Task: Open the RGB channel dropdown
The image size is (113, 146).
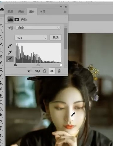Action: 31,38
